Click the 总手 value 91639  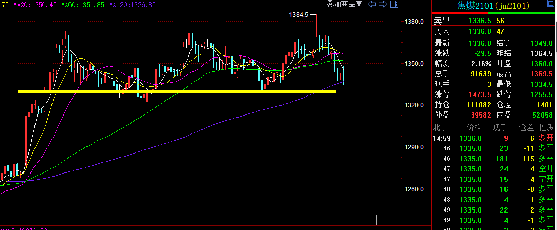point(480,74)
